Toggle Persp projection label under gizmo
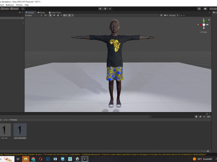217x162 pixels. coord(203,32)
